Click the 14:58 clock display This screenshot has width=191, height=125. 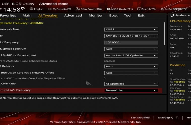12,10
